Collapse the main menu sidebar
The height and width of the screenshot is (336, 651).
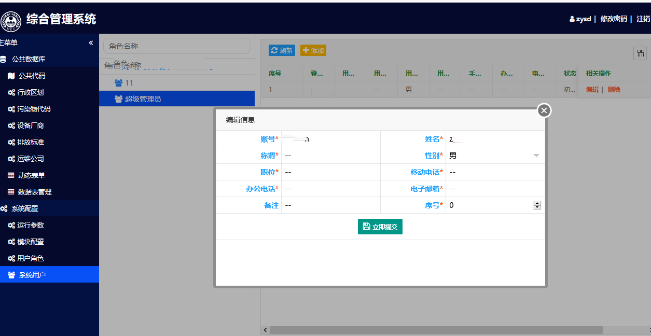coord(91,43)
